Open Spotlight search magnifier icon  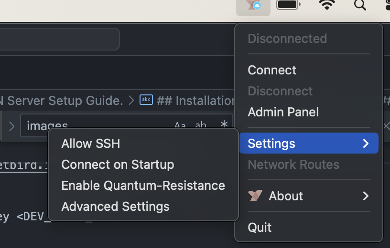[359, 5]
